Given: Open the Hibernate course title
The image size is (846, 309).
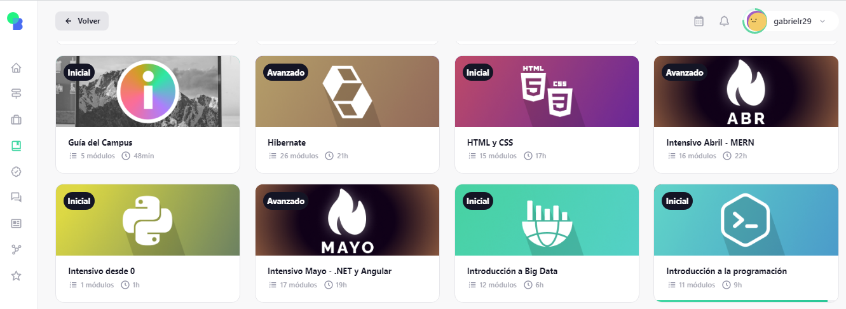Looking at the screenshot, I should [x=287, y=142].
